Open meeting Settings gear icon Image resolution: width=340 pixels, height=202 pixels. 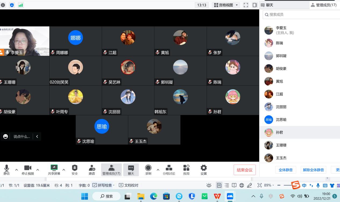tap(204, 168)
